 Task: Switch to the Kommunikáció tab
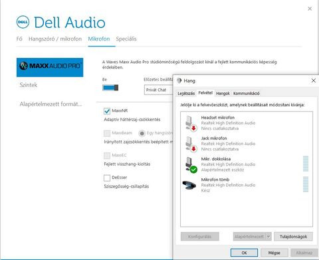(x=247, y=93)
